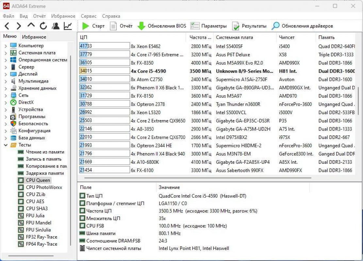Open the Report document icon in toolbar
The height and width of the screenshot is (261, 363).
click(113, 26)
